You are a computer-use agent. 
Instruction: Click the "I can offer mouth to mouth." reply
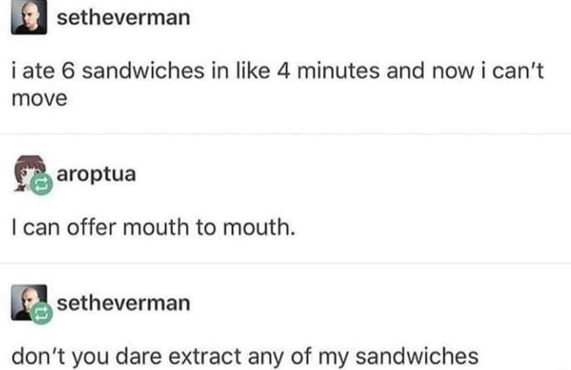tap(152, 227)
